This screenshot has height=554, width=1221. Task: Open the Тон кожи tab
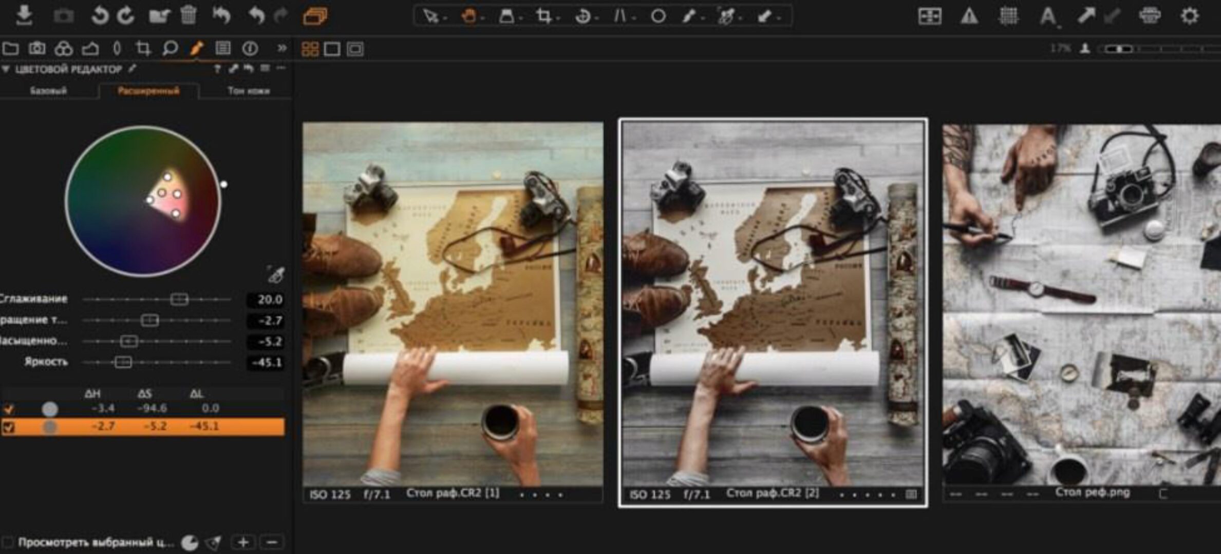click(x=248, y=90)
